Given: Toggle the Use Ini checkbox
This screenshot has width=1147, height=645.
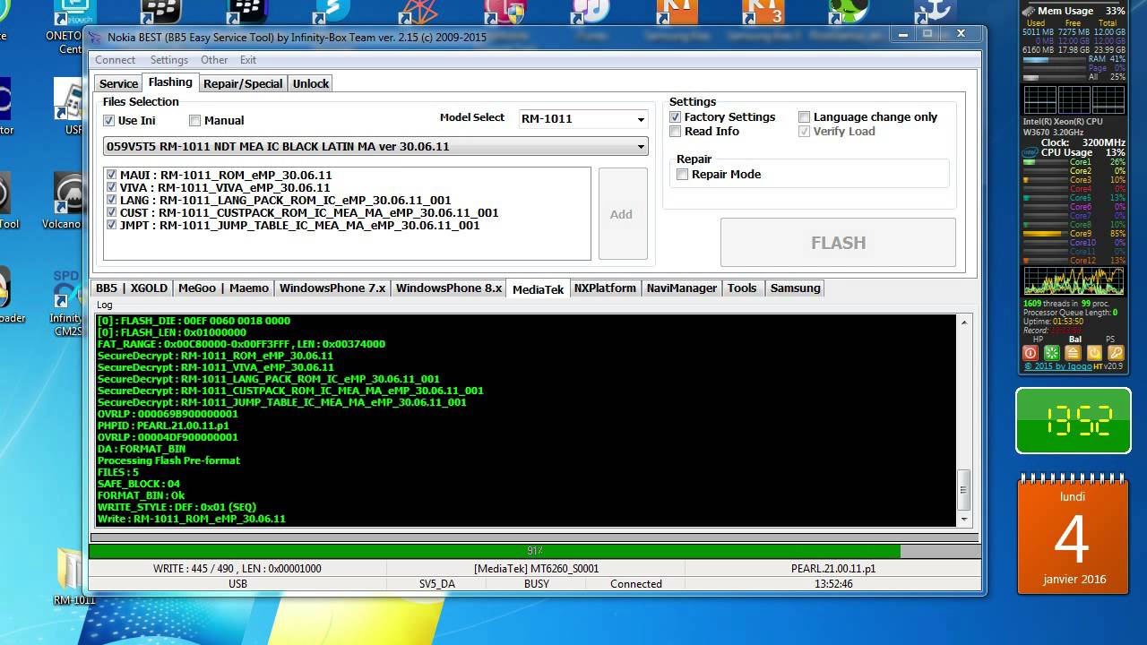Looking at the screenshot, I should tap(109, 121).
